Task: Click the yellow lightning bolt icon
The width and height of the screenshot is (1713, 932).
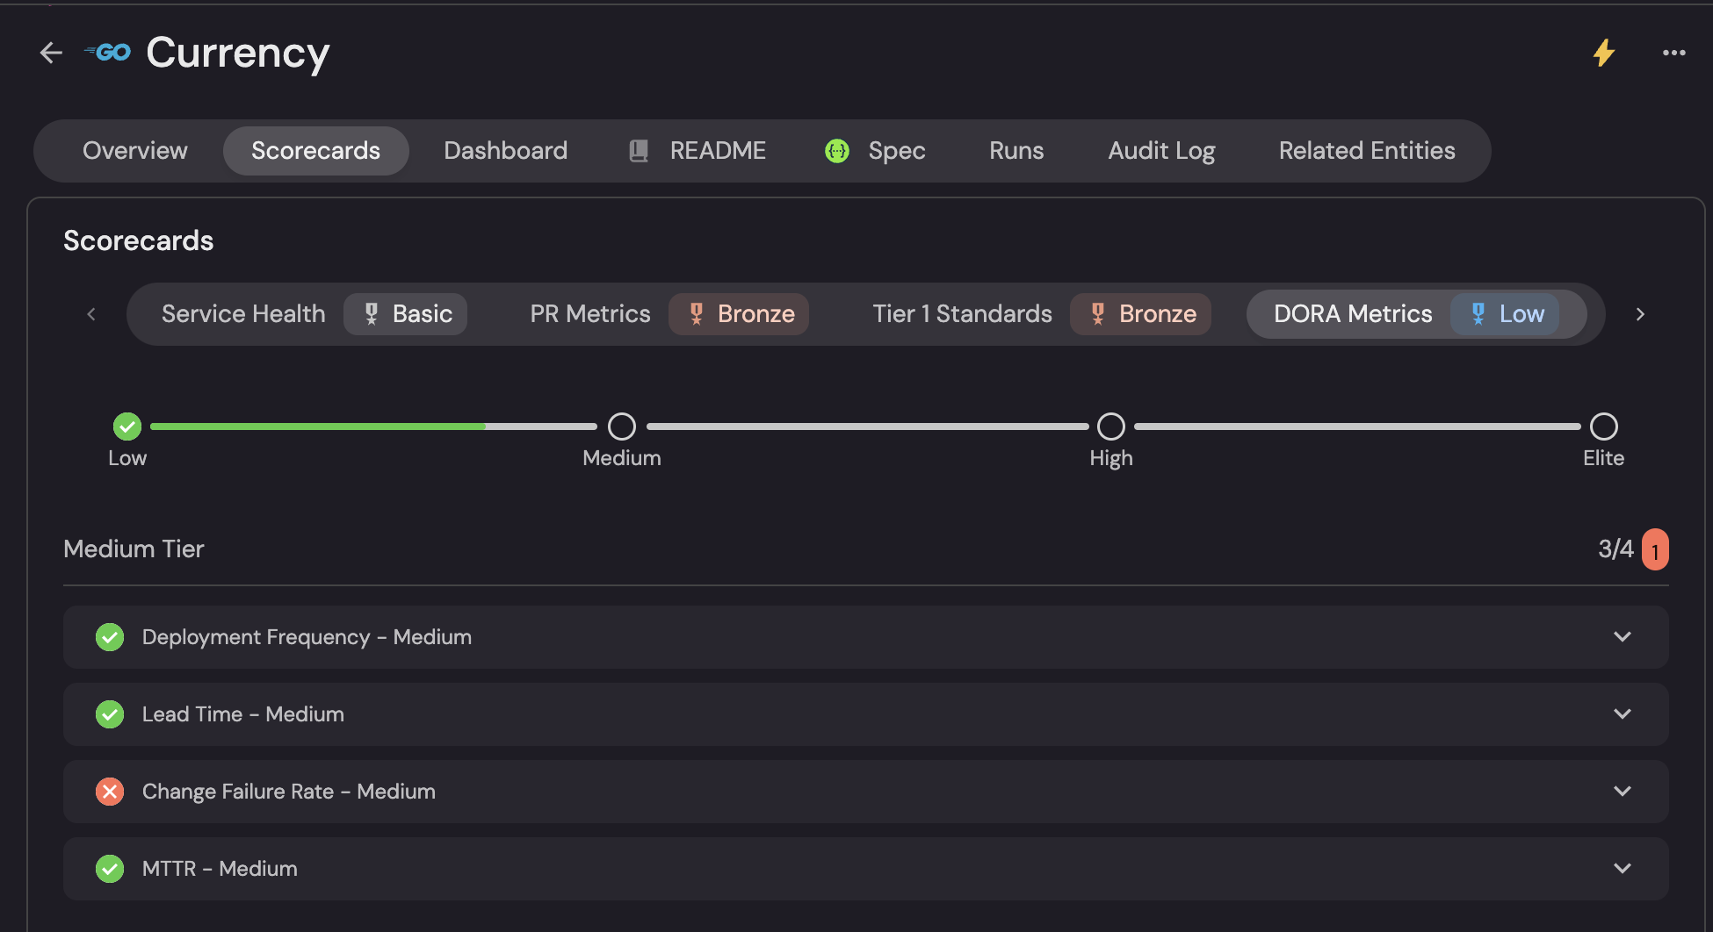Action: (x=1604, y=53)
